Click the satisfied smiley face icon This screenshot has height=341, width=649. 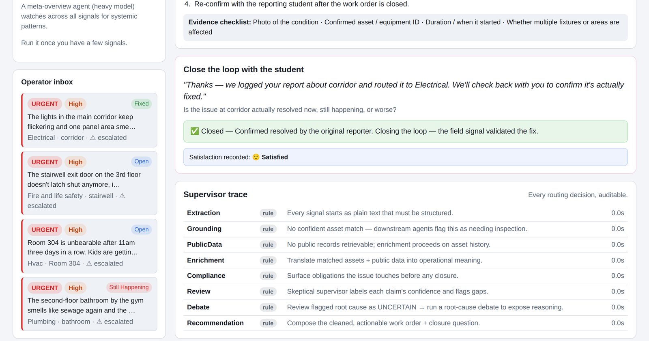[256, 157]
